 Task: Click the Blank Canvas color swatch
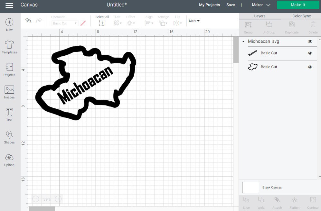point(250,187)
